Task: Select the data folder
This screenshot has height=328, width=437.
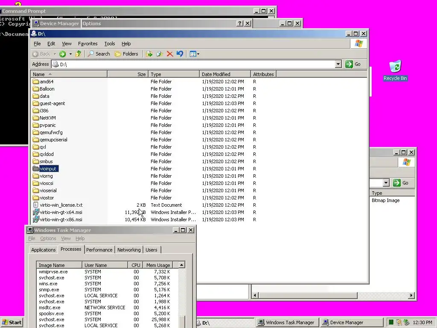Action: pyautogui.click(x=41, y=96)
